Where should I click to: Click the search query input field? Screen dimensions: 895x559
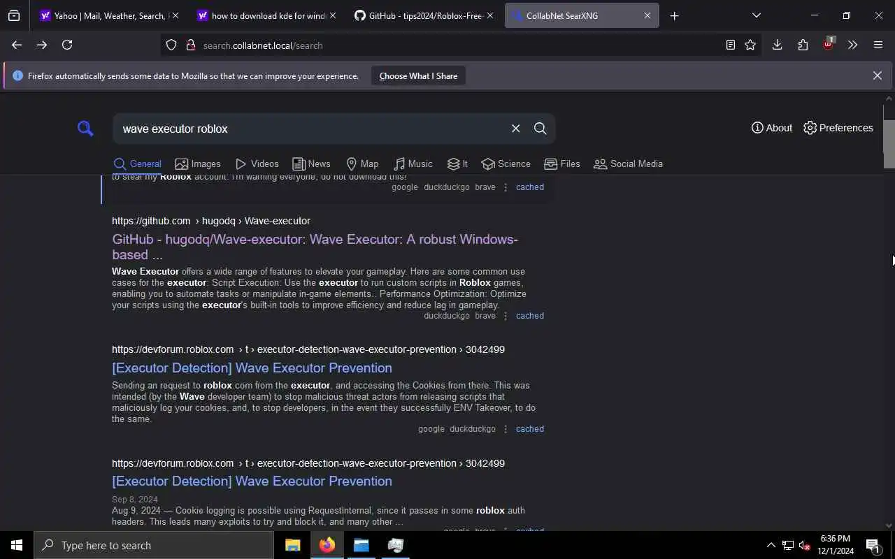pos(311,129)
